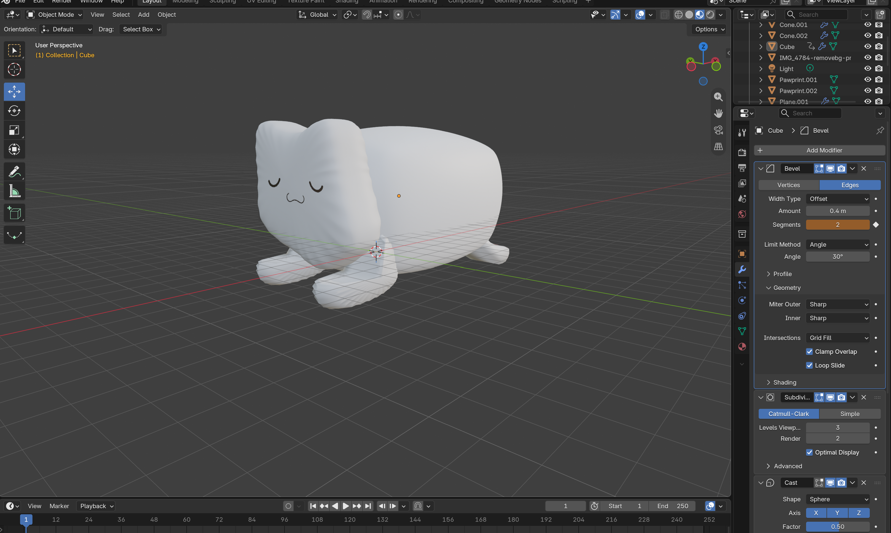
Task: Play the animation forward
Action: point(345,506)
